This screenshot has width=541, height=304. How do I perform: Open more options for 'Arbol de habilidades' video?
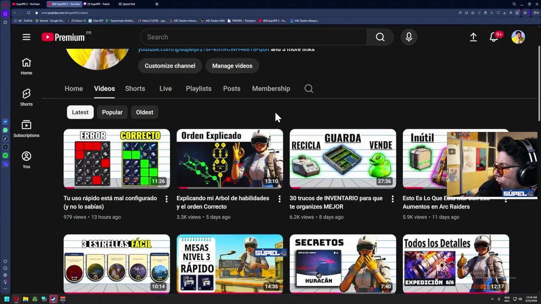pos(279,199)
